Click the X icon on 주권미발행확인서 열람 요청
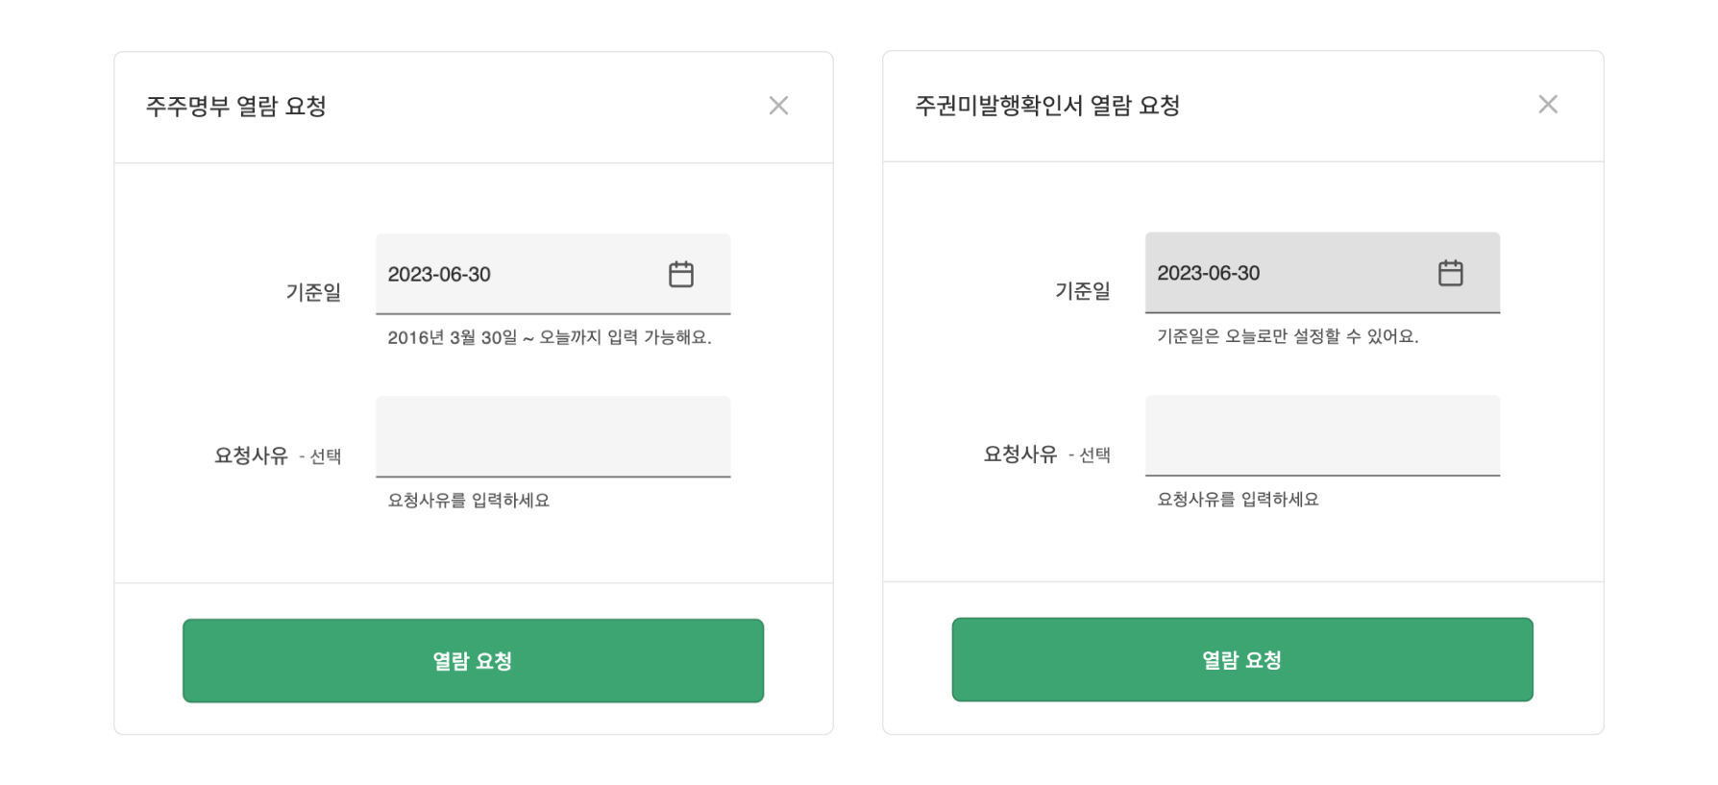 pos(1548,104)
